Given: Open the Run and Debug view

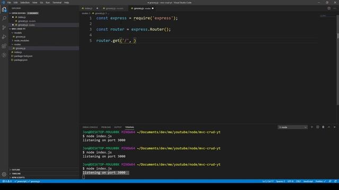Looking at the screenshot, I should click(x=4, y=37).
